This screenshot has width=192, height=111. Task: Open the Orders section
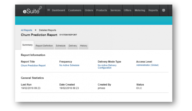pos(89,10)
